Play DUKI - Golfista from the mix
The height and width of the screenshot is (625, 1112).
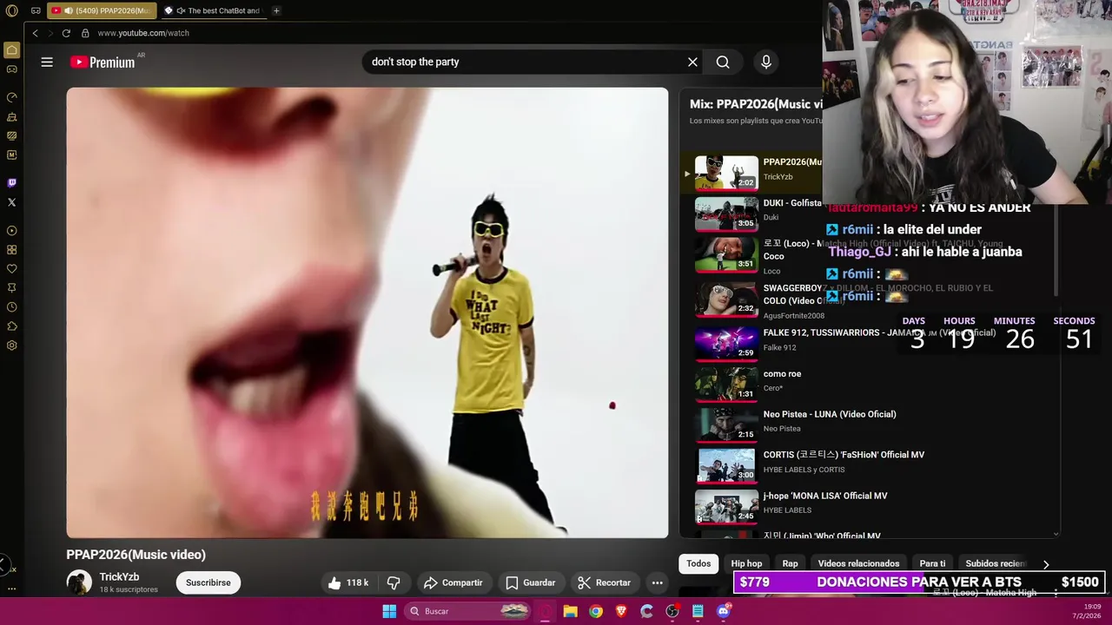click(x=726, y=214)
